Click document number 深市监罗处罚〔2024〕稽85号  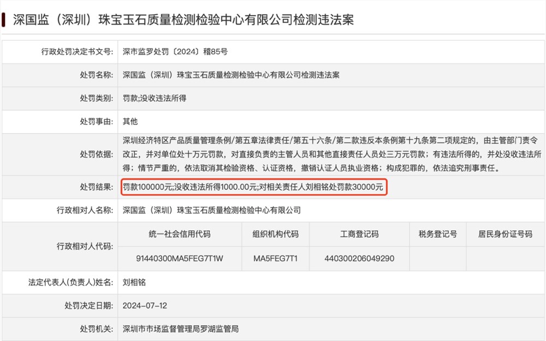[175, 52]
